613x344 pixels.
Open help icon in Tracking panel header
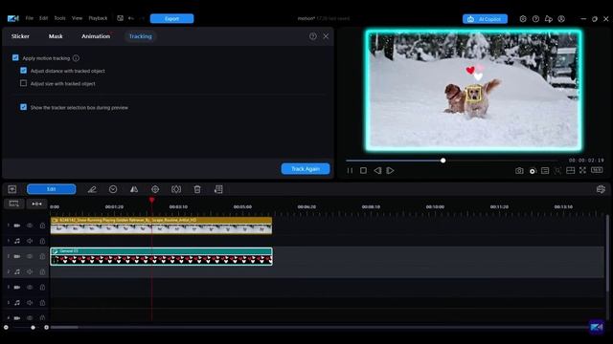click(313, 36)
